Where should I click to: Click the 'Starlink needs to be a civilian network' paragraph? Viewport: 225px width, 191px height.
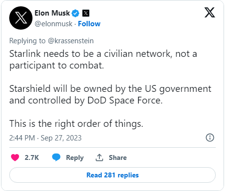click(103, 60)
